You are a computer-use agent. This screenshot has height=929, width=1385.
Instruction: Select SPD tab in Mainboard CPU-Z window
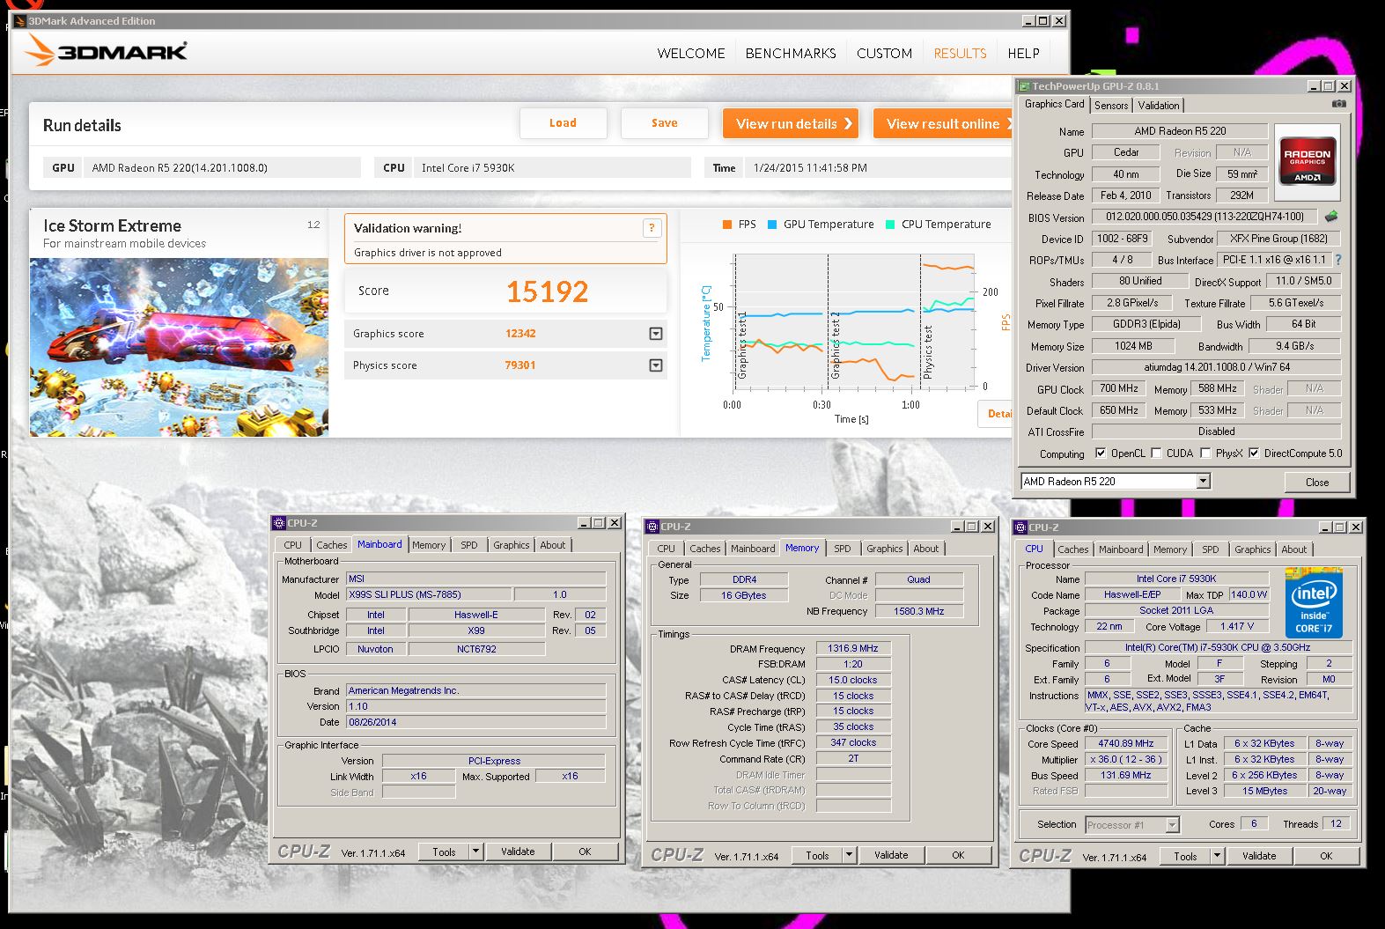[469, 545]
